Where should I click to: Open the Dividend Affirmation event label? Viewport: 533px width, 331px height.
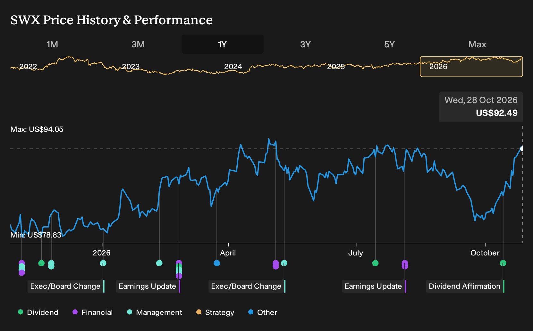[465, 286]
